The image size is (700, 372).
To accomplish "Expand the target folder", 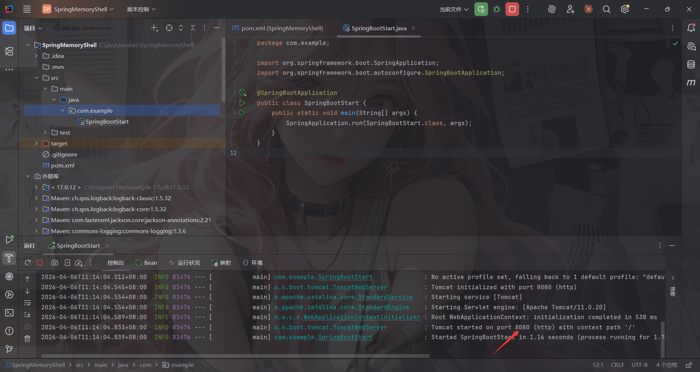I will [36, 143].
